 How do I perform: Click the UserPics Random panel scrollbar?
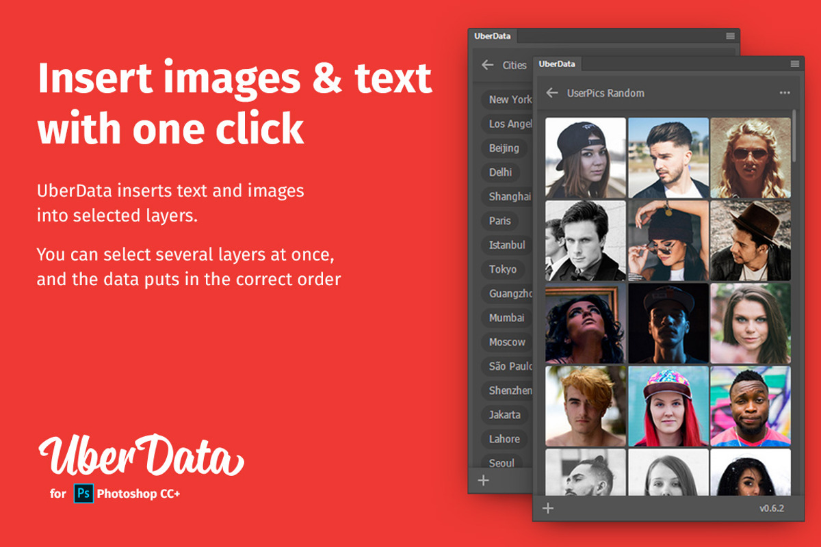pyautogui.click(x=794, y=135)
